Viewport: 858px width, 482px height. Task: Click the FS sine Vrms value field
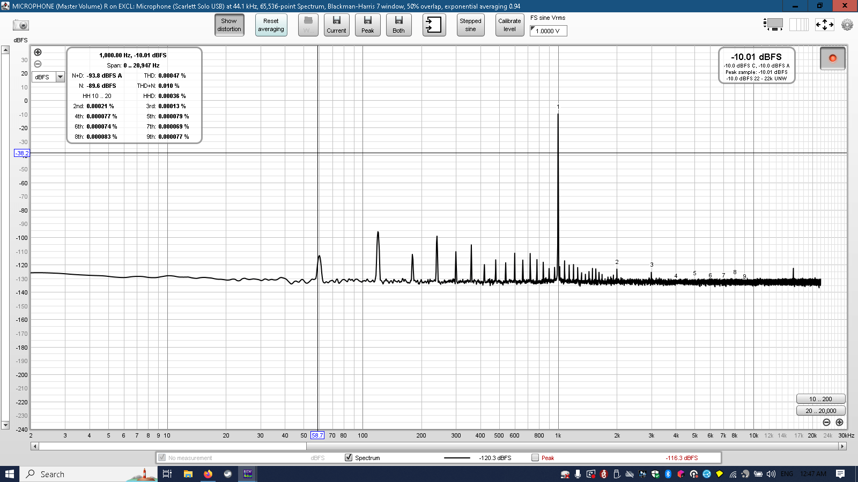tap(548, 31)
